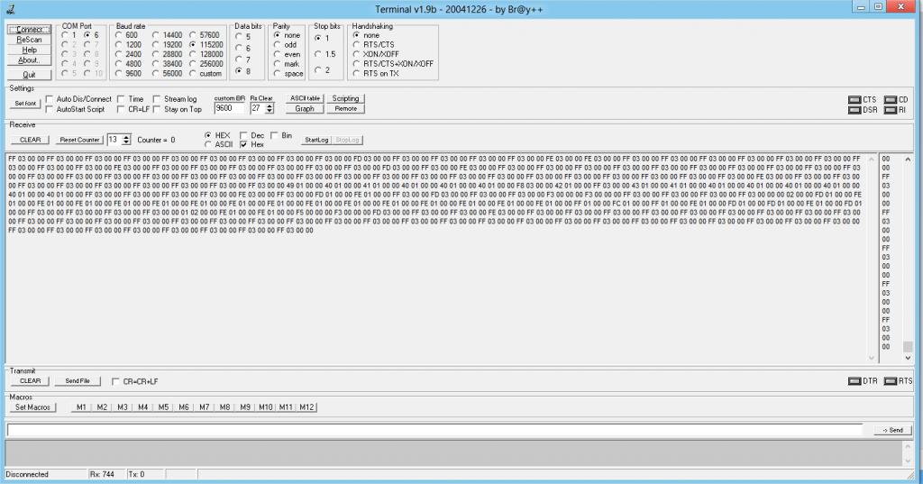Click the RI status indicator
The height and width of the screenshot is (484, 923).
(x=890, y=110)
